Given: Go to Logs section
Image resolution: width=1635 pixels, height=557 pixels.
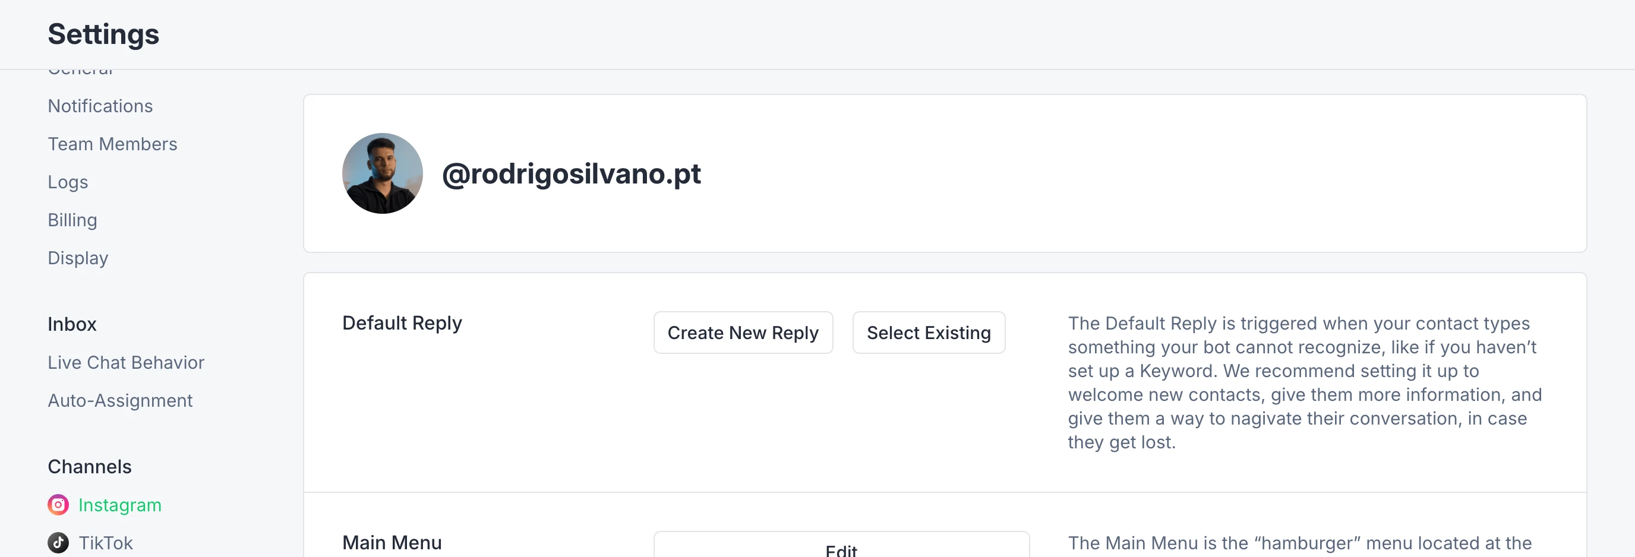Looking at the screenshot, I should pyautogui.click(x=68, y=182).
